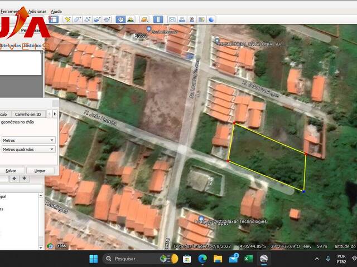Open Microsoft Store from the taskbar
Viewport: 357px width, 267px height.
click(x=187, y=259)
